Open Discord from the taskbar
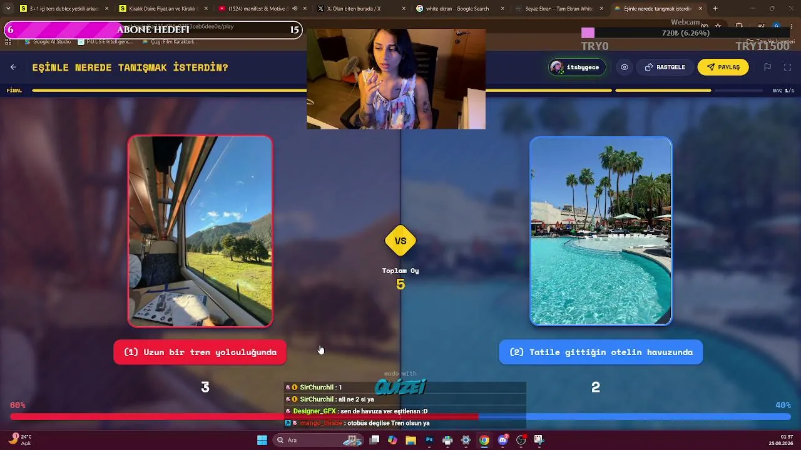This screenshot has width=801, height=450. click(503, 440)
